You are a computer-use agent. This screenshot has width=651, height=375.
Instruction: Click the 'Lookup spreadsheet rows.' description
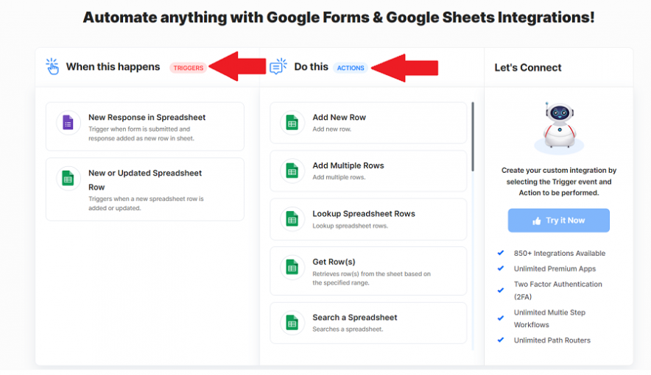(350, 226)
